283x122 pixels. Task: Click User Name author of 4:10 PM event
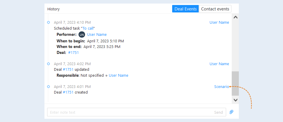click(x=219, y=23)
